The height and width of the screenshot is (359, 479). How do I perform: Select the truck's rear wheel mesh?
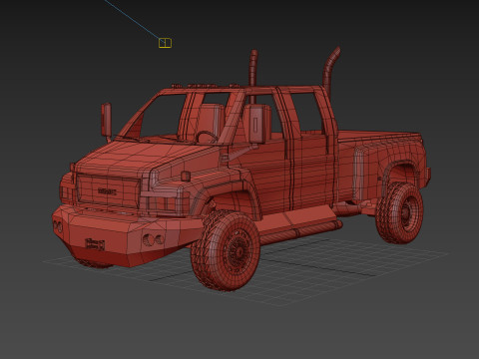pos(399,212)
